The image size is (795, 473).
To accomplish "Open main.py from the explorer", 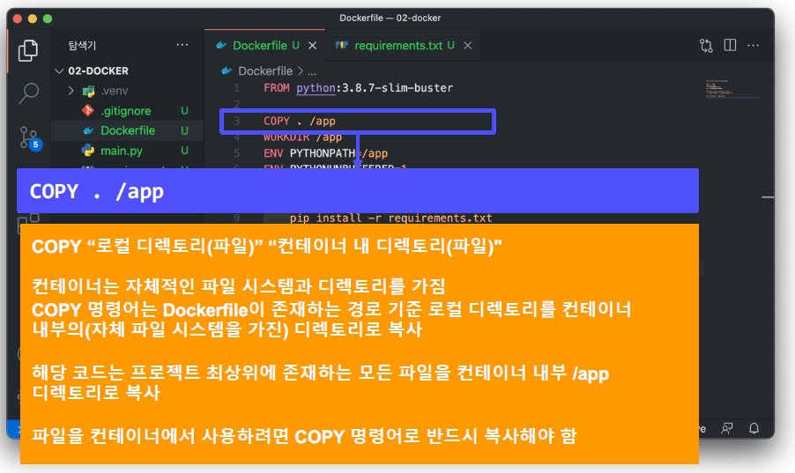I will point(121,152).
